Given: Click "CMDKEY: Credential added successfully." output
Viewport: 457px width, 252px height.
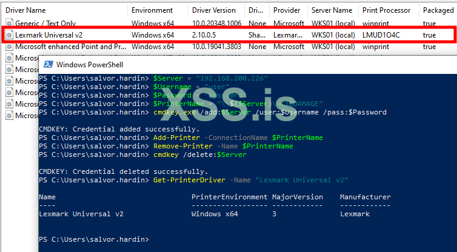Looking at the screenshot, I should [x=119, y=130].
